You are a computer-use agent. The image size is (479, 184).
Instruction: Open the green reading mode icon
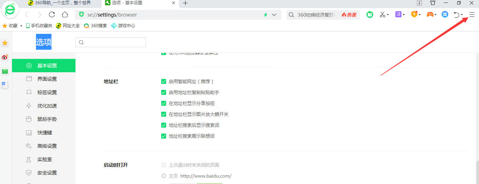click(370, 15)
